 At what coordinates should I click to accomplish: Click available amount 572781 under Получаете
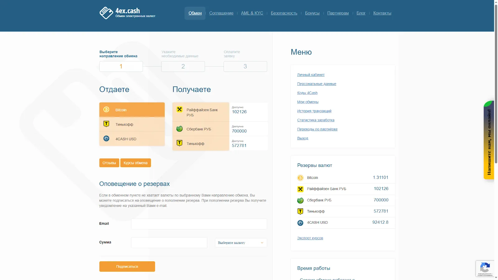(239, 146)
